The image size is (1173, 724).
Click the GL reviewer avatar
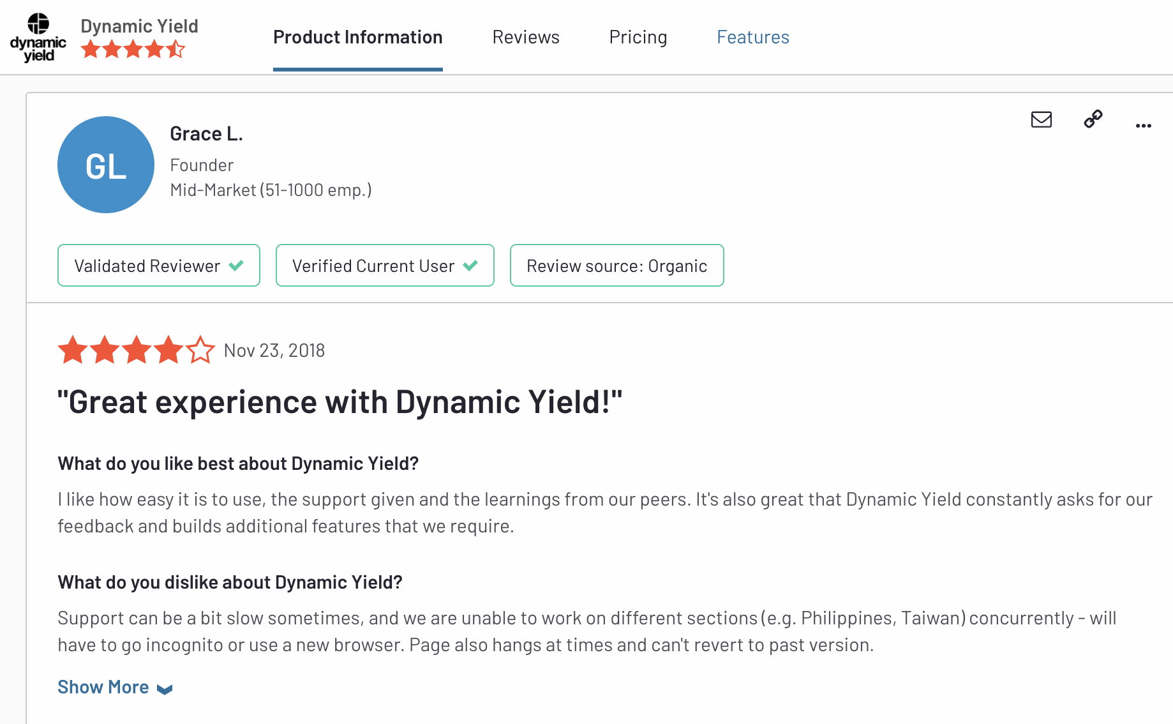click(x=106, y=165)
